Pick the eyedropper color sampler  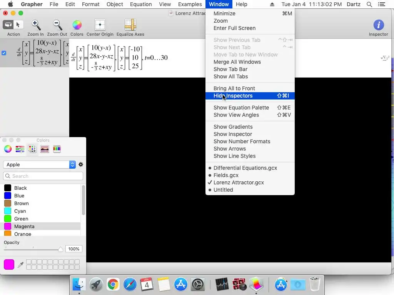(x=21, y=264)
